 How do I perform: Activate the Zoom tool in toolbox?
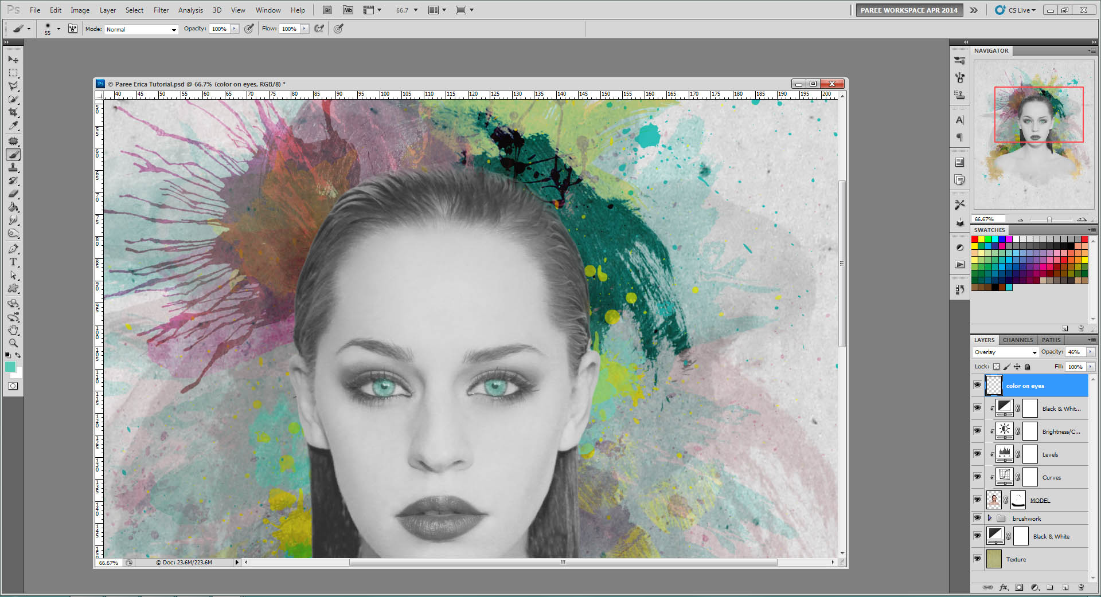[x=13, y=343]
